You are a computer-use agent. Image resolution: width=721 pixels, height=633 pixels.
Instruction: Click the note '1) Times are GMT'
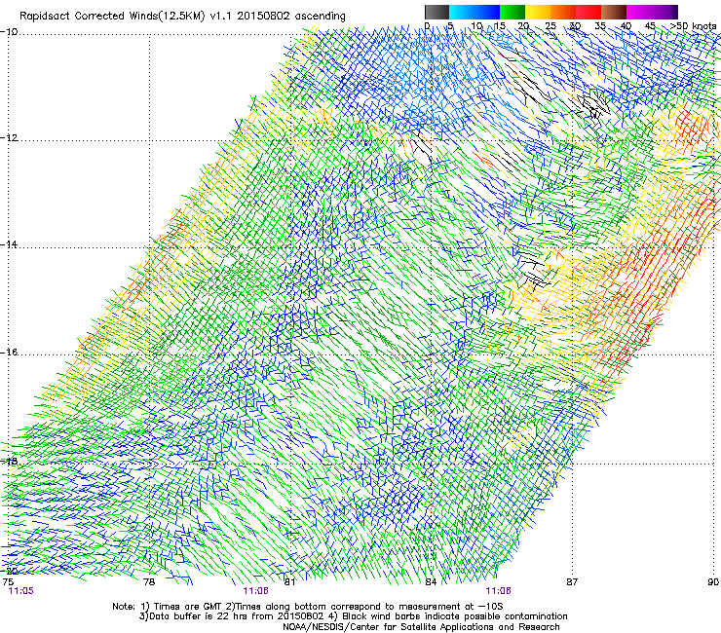pos(182,607)
